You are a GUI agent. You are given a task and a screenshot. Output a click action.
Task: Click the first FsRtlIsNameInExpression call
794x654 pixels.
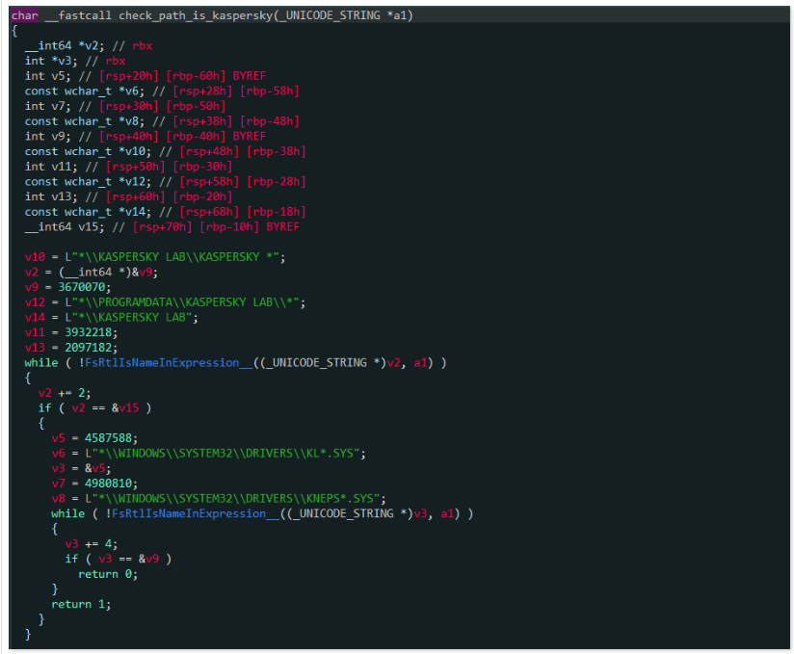point(160,362)
